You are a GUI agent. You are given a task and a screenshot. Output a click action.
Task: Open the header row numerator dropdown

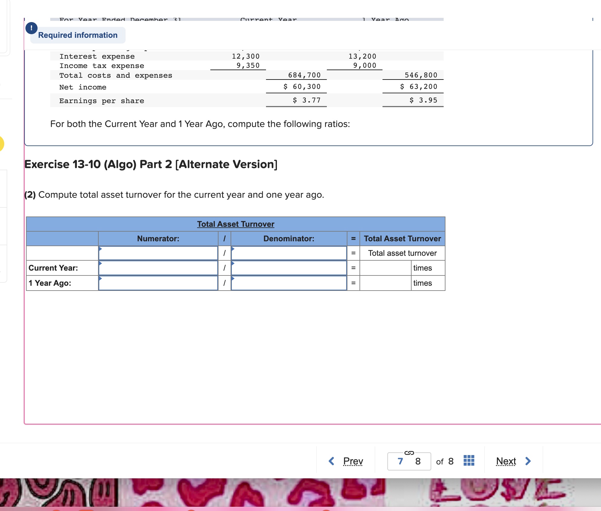(x=158, y=253)
